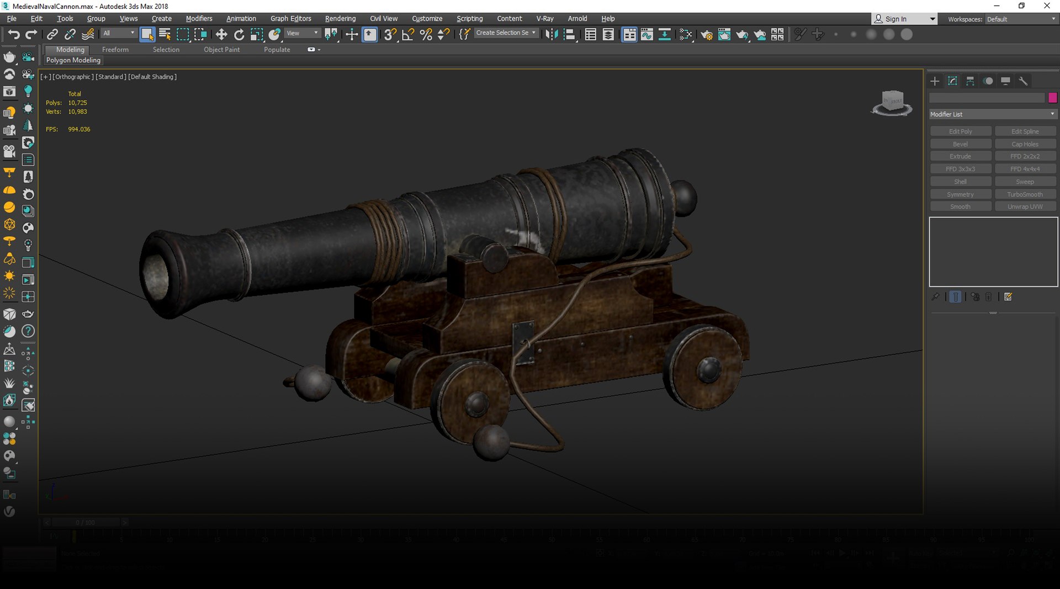This screenshot has height=589, width=1060.
Task: Switch to the Object Paint ribbon tab
Action: 221,50
